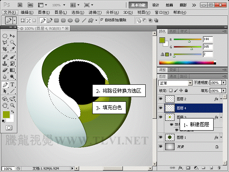229x172 pixels.
Task: Open the tool preset picker arrow
Action: pos(15,20)
